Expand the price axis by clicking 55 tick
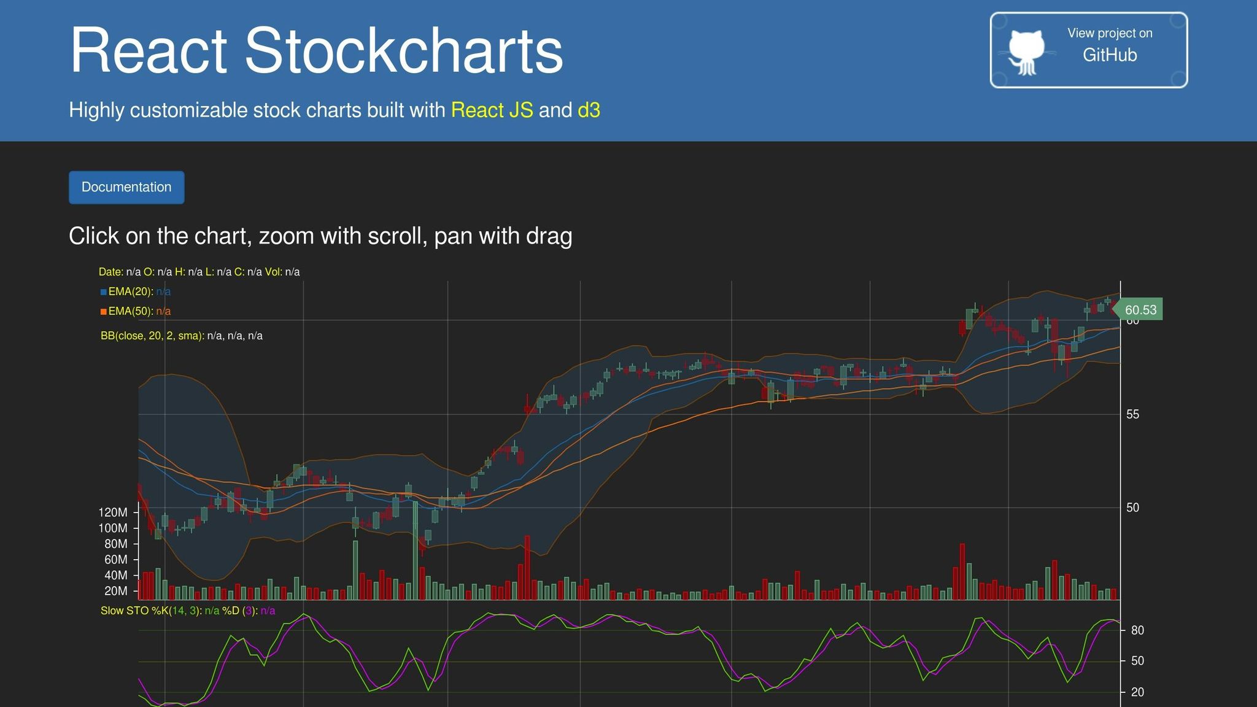Viewport: 1257px width, 707px height. (1133, 414)
